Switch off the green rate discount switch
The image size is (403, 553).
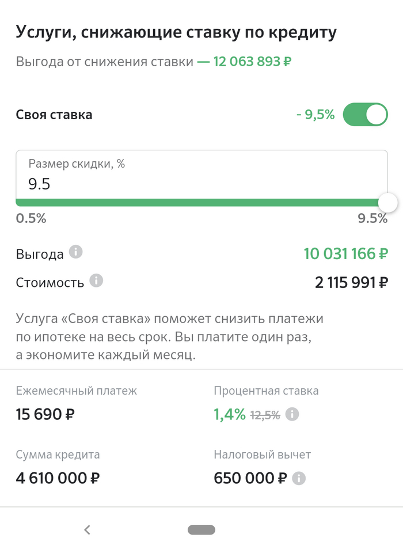pos(368,114)
